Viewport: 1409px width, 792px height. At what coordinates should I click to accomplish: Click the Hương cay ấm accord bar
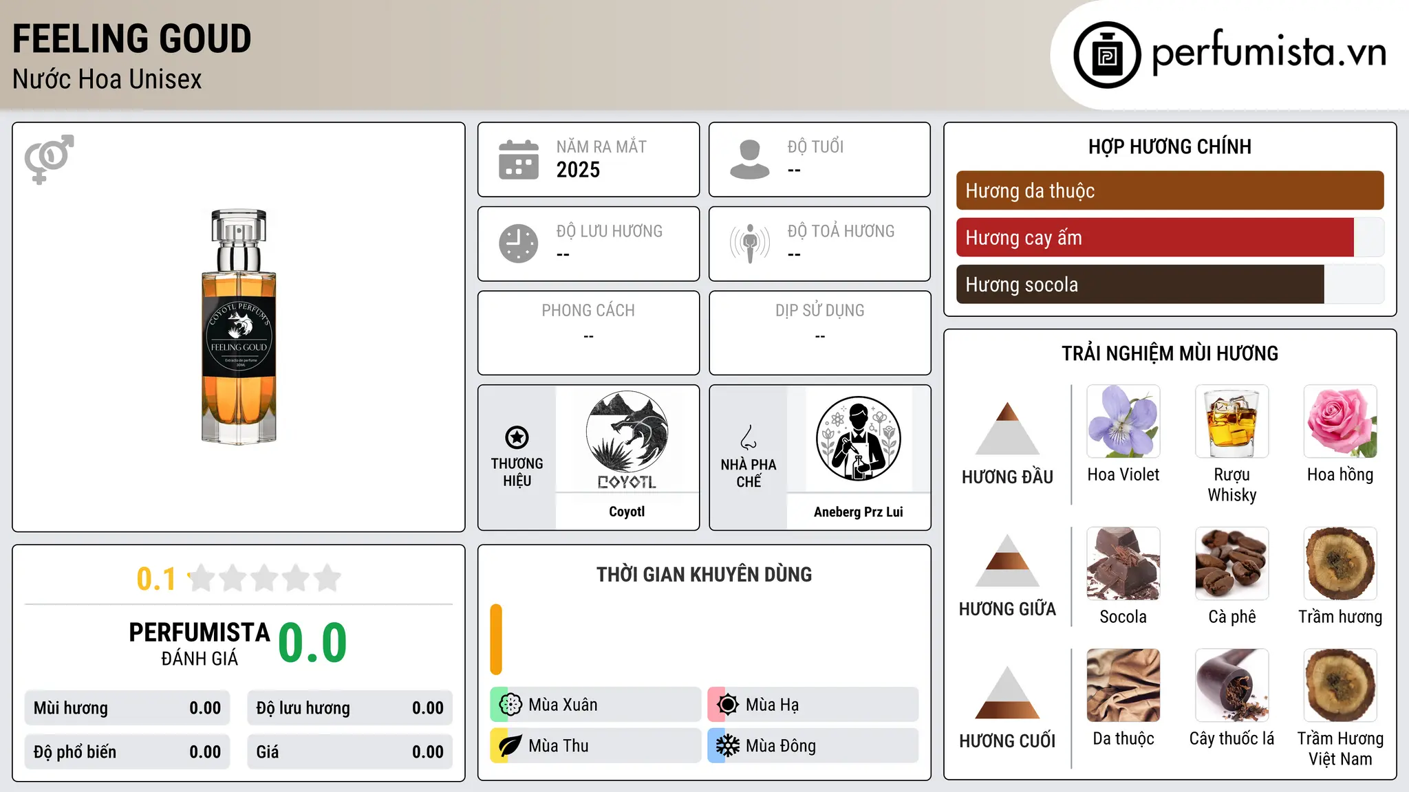(1170, 238)
